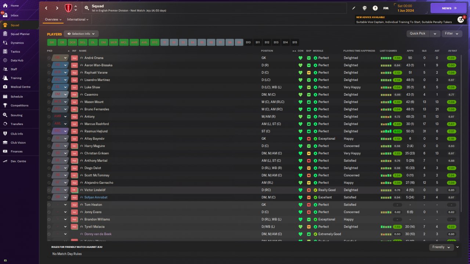The image size is (470, 264).
Task: Sort the table by the NAME column header
Action: coord(83,51)
